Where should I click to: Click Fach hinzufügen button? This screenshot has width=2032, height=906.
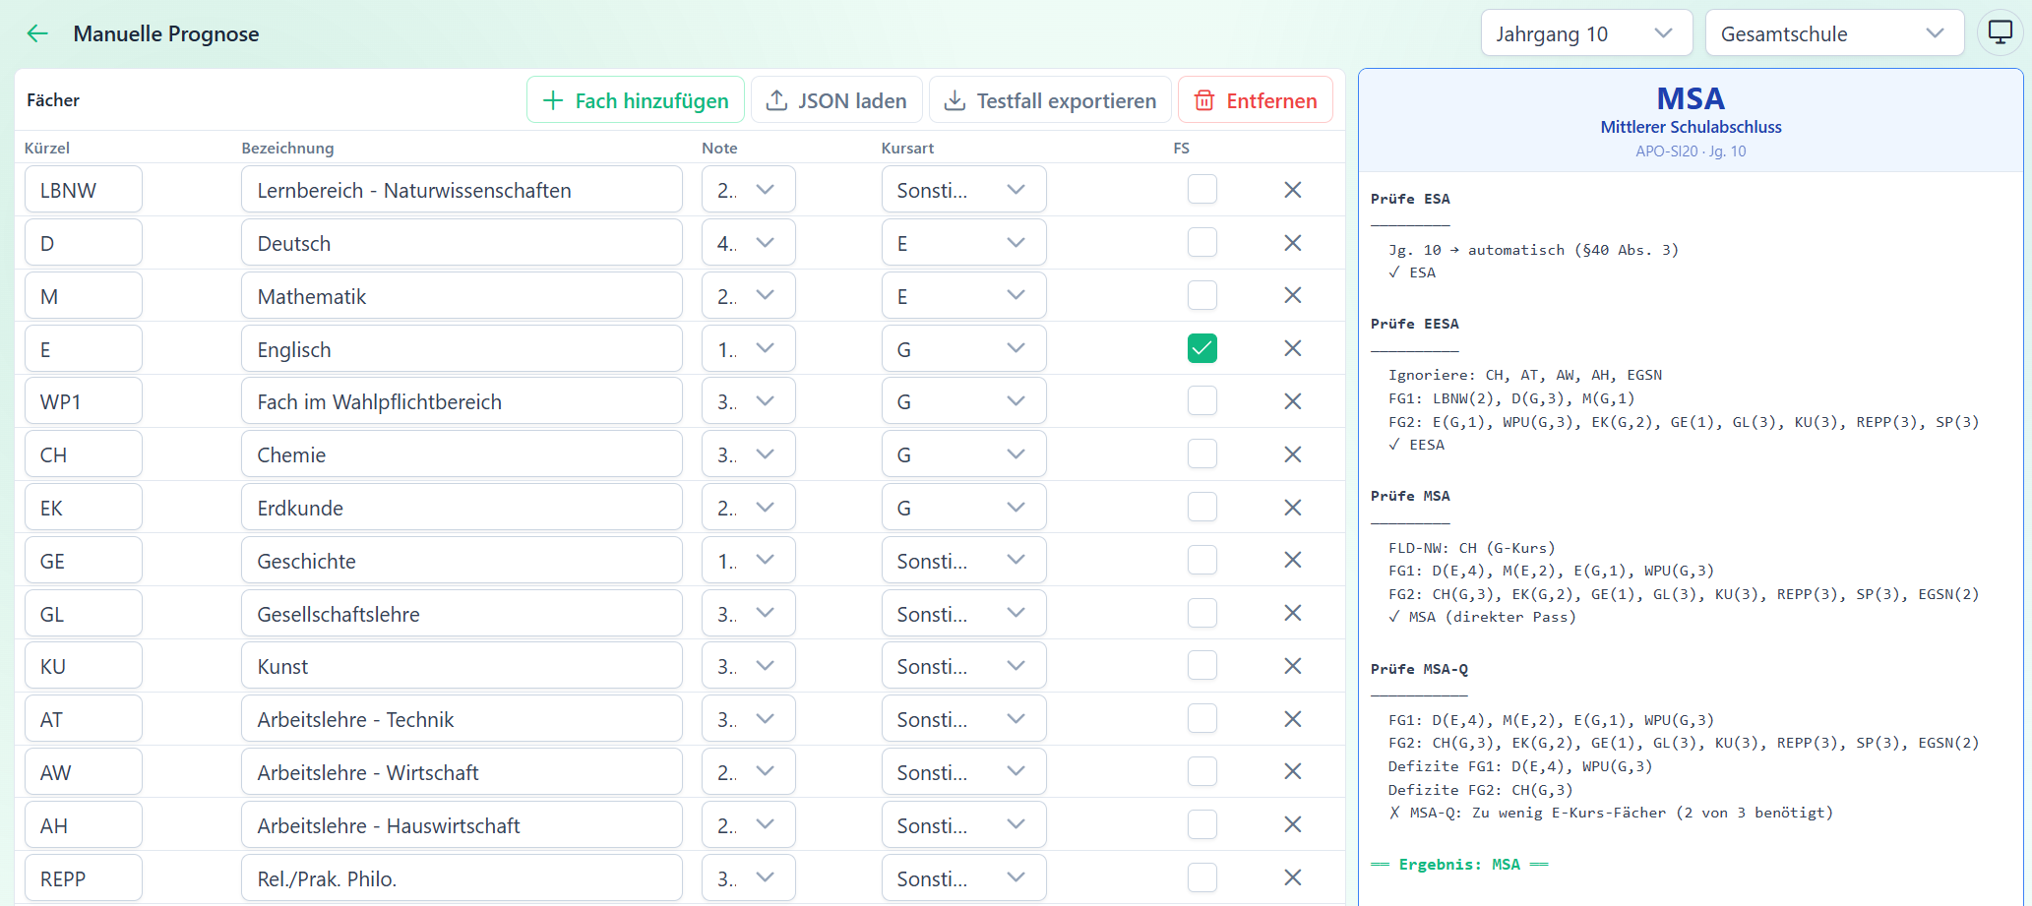coord(636,100)
